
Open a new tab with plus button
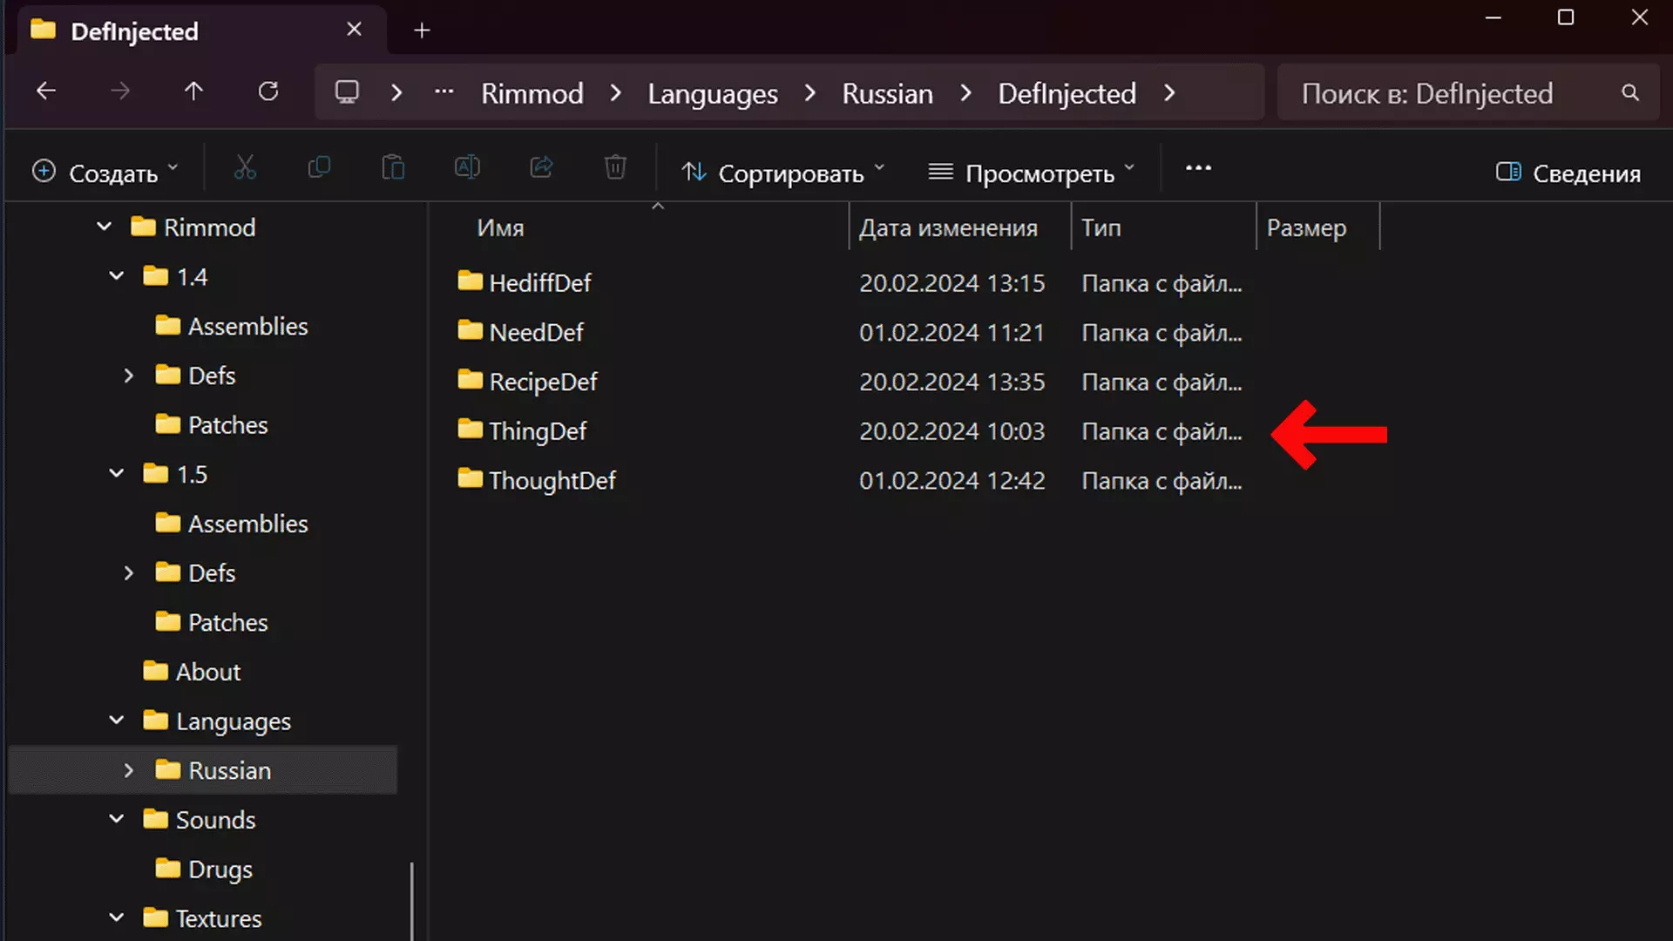422,31
